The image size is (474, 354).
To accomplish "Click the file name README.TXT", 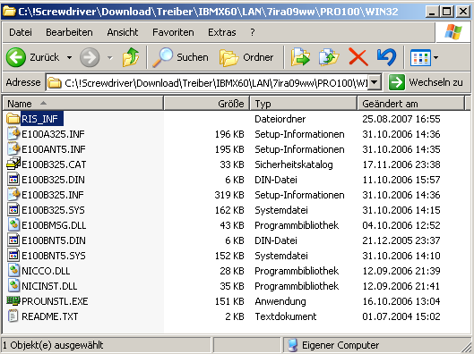I will pos(50,316).
